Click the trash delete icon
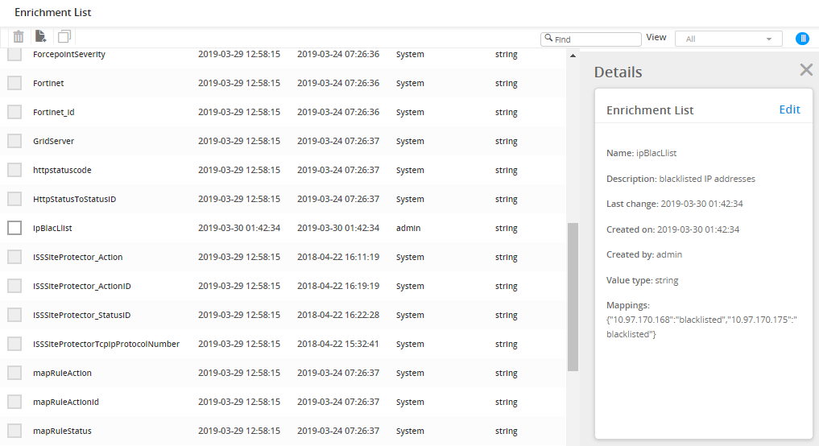819x446 pixels. tap(19, 36)
